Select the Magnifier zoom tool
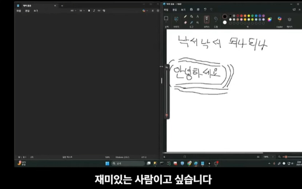 198,22
